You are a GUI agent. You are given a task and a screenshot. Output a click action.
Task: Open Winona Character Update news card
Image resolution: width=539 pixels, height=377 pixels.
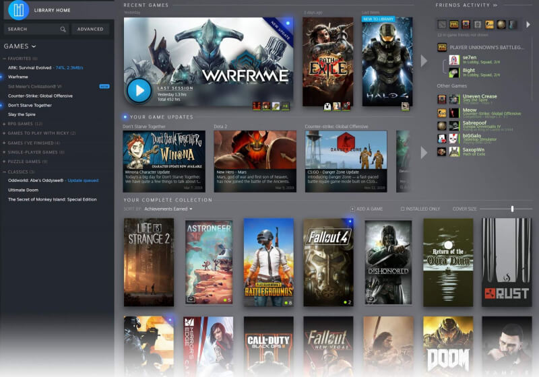click(164, 161)
